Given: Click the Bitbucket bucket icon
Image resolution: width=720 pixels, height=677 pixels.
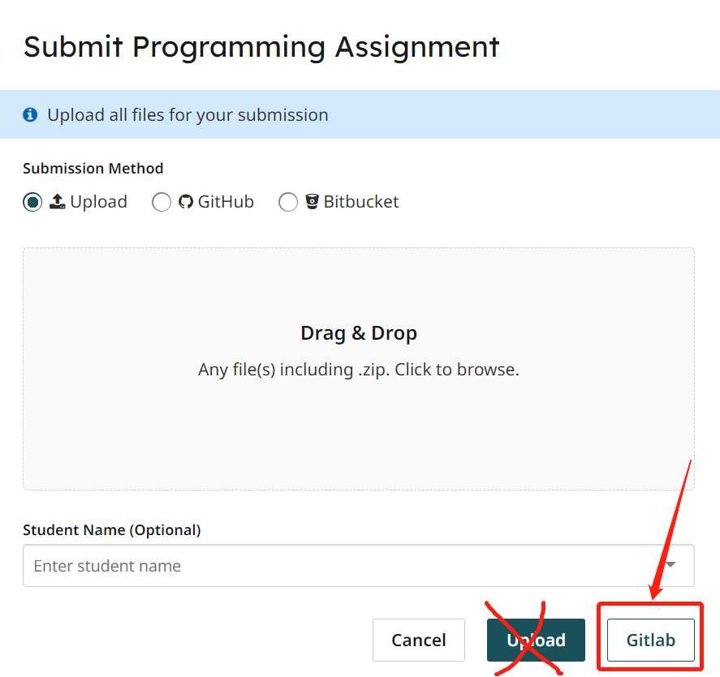Looking at the screenshot, I should [312, 201].
